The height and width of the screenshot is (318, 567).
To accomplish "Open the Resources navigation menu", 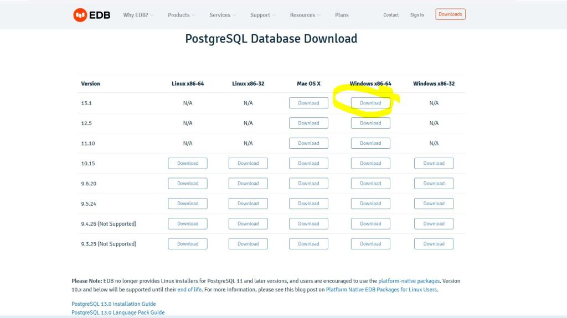I will 306,15.
